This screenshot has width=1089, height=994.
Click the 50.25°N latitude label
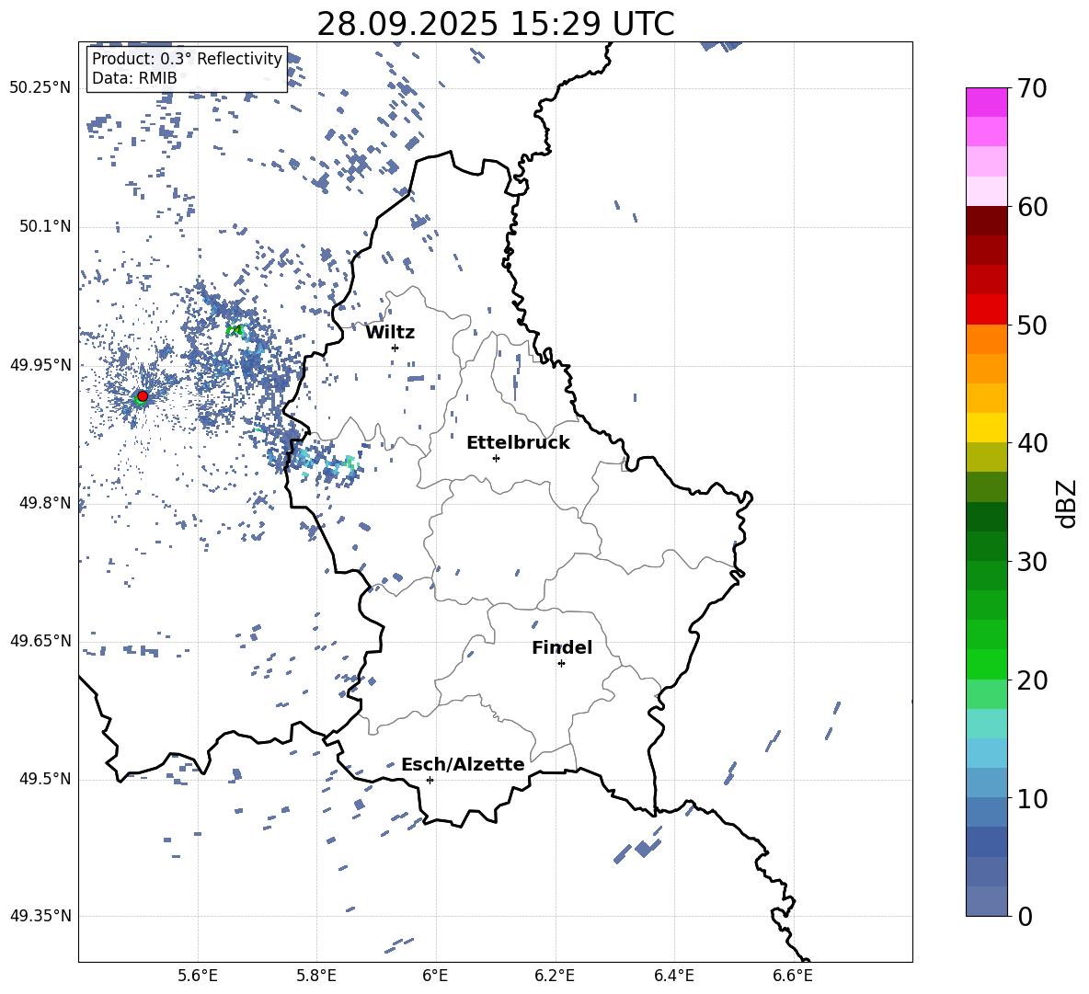point(40,88)
